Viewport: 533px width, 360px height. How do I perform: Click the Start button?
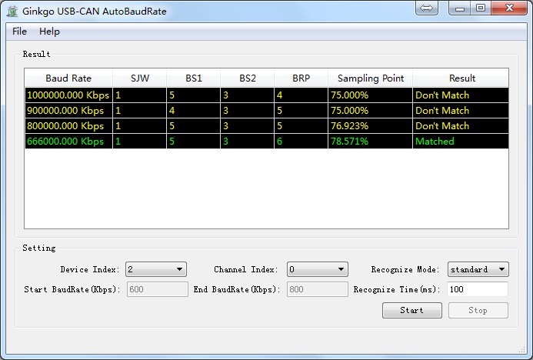(412, 310)
